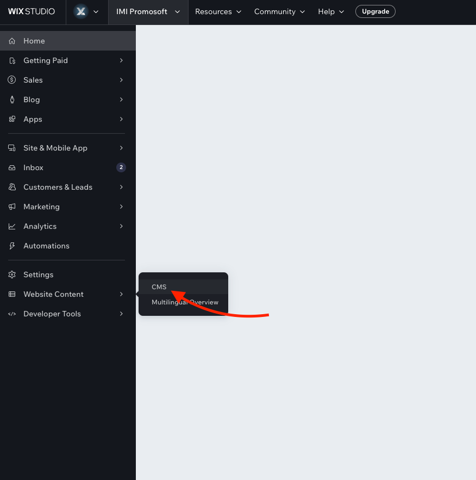The width and height of the screenshot is (476, 480).
Task: Expand the Marketing chevron
Action: point(122,207)
